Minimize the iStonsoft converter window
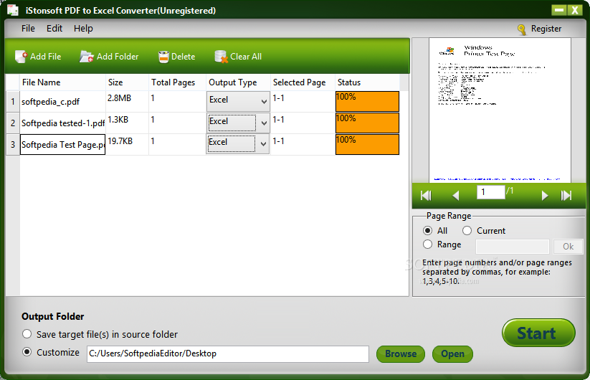Image resolution: width=590 pixels, height=380 pixels. click(559, 10)
